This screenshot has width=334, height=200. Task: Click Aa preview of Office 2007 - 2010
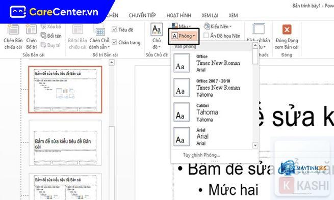coord(182,88)
